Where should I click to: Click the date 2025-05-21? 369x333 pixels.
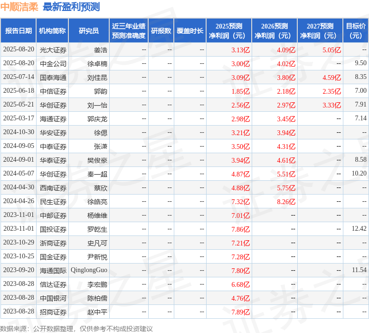[x=19, y=104]
